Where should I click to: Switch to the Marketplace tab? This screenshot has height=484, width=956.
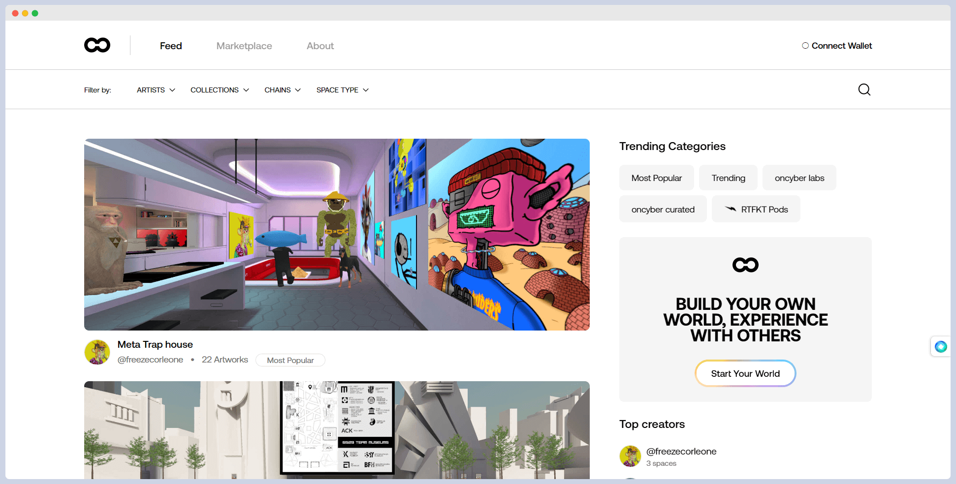(x=244, y=45)
